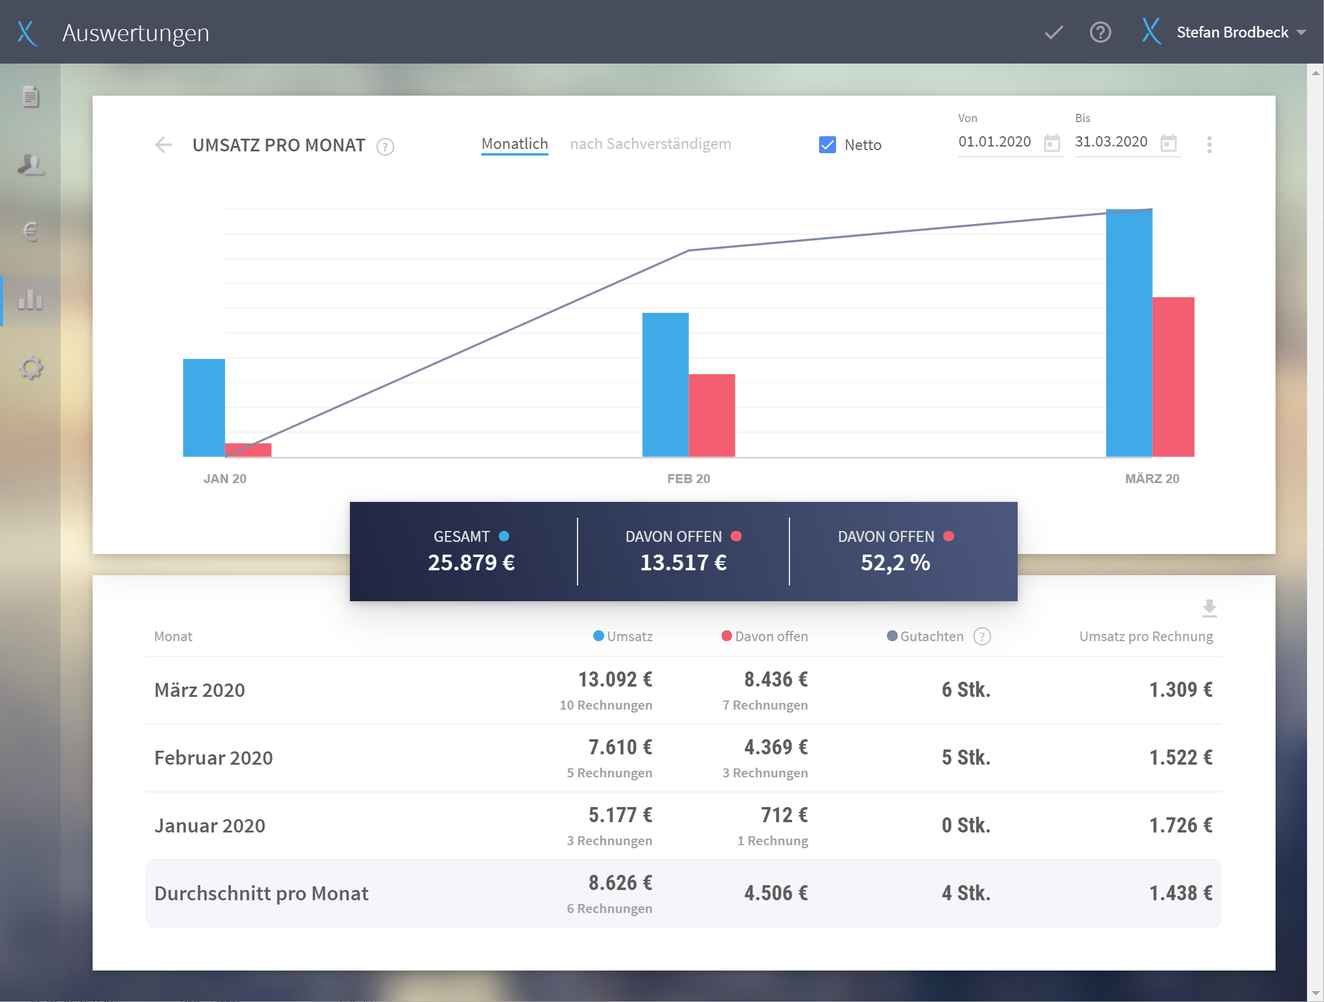Image resolution: width=1324 pixels, height=1002 pixels.
Task: Open the contacts person icon in sidebar
Action: (30, 164)
